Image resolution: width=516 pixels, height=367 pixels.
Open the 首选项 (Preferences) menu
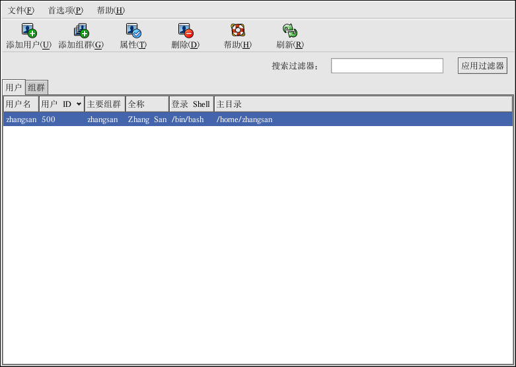(65, 11)
